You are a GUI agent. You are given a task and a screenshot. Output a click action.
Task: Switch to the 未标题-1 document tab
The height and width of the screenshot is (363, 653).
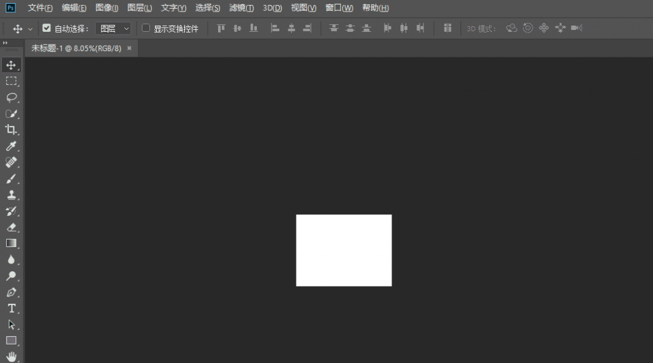tap(77, 48)
